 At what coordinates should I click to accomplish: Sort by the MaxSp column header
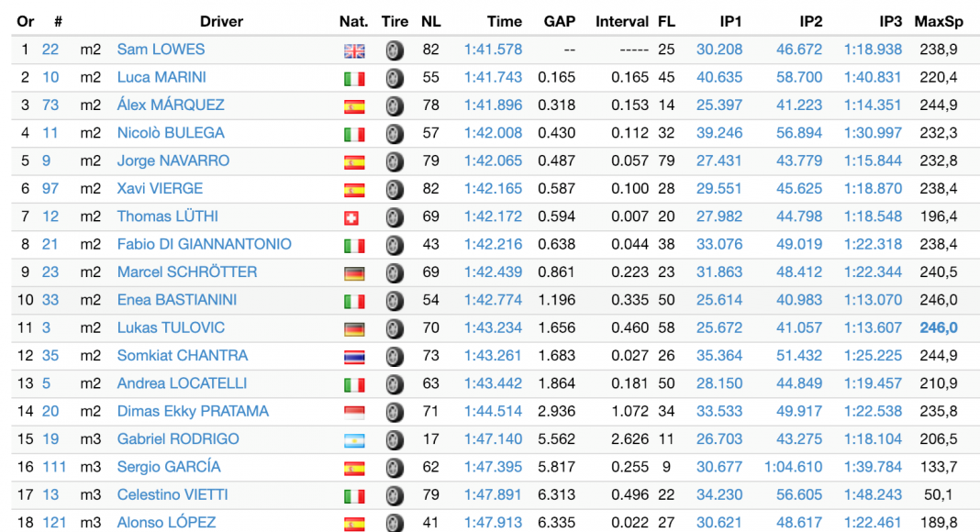pos(936,21)
